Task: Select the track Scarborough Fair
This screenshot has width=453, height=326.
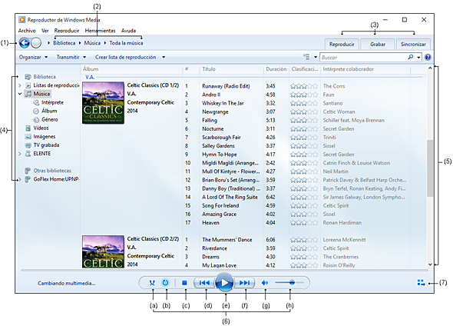Action: tap(221, 137)
